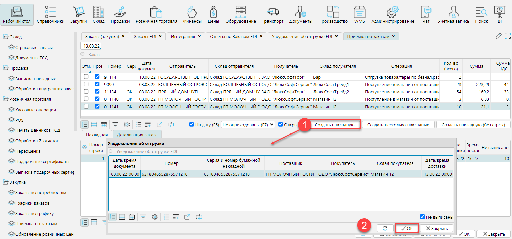Switch to the Заказы EDI tab
This screenshot has width=512, height=239.
coord(144,36)
